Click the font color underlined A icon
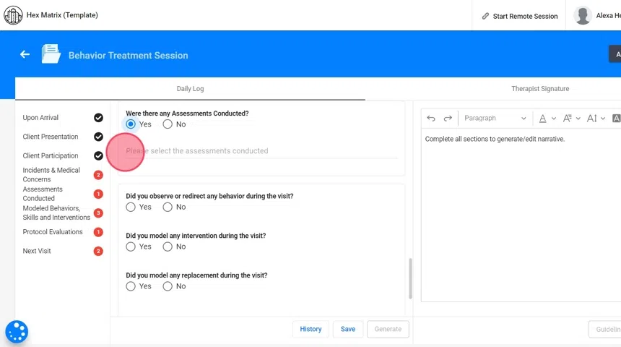 (542, 119)
